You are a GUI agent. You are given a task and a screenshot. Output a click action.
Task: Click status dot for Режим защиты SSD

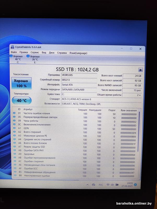15,147
